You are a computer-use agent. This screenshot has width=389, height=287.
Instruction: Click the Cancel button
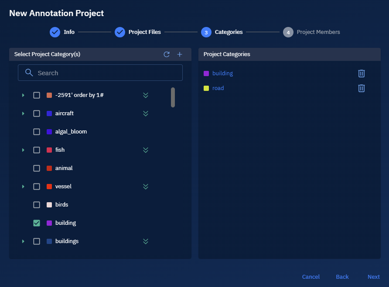(311, 277)
